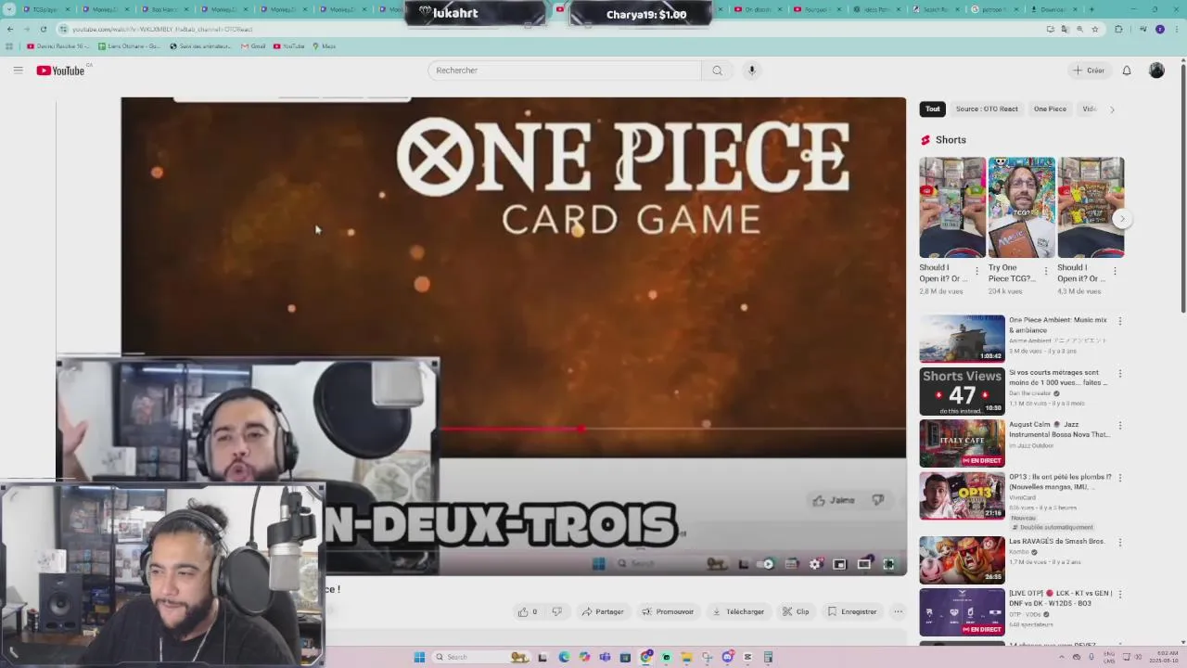Open Windows Start menu

[419, 657]
